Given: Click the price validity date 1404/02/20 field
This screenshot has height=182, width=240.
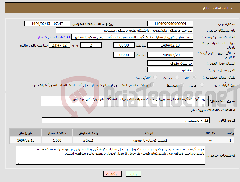Looking at the screenshot, I should click(170, 55).
